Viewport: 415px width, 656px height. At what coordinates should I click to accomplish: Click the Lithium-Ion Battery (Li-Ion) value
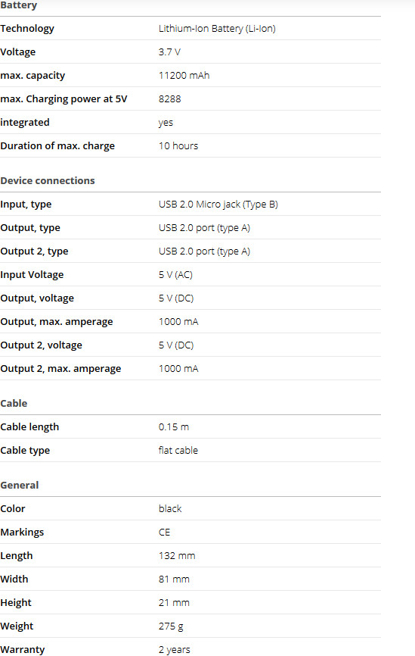click(217, 29)
